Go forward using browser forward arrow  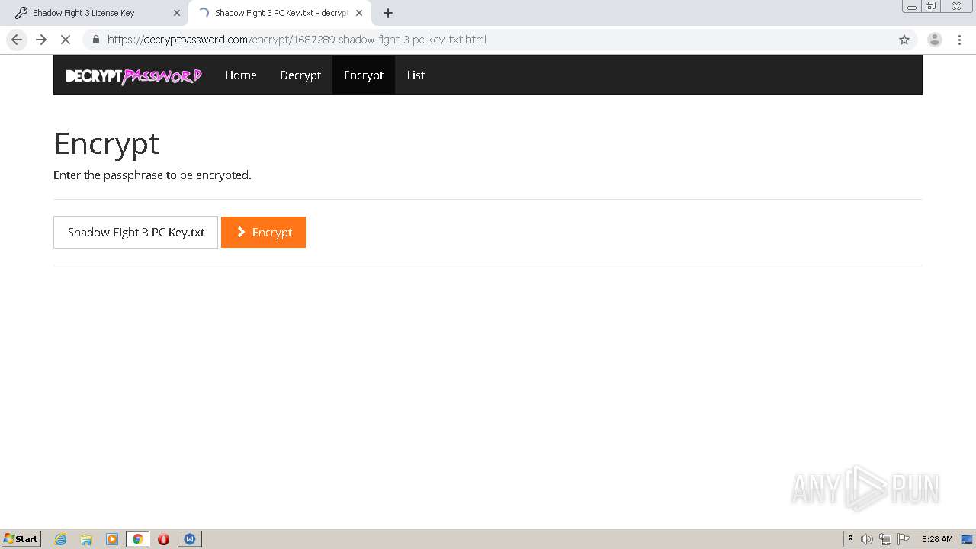(x=41, y=40)
